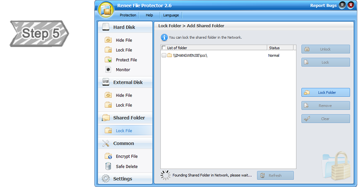Open Monitor via its camera icon
This screenshot has height=187, width=363.
[x=108, y=70]
